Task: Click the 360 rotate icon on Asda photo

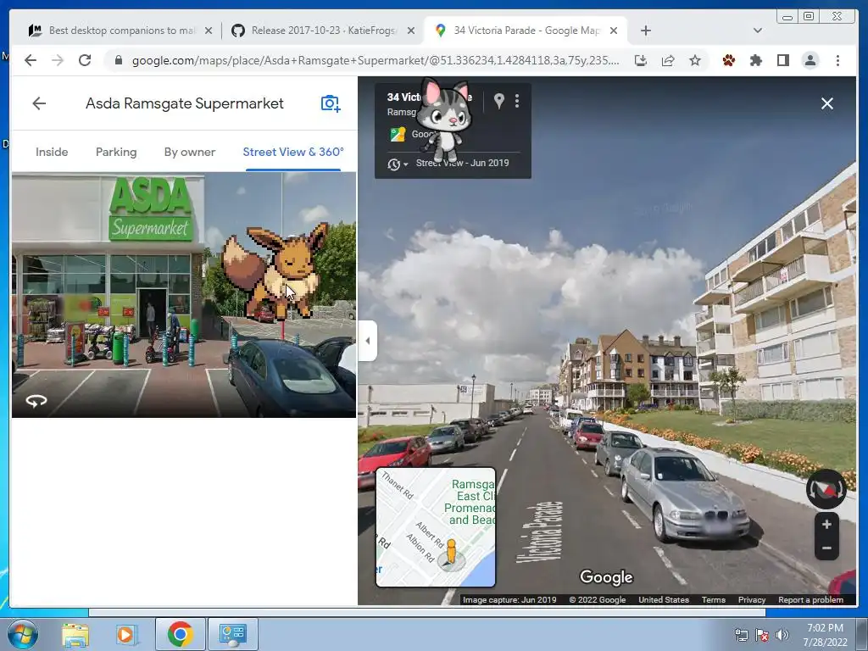Action: pos(36,401)
